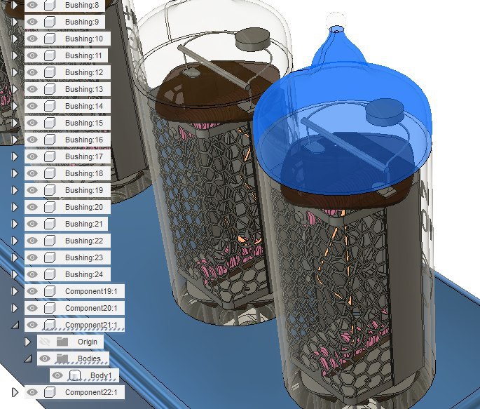Select the Bushing:13 label
Image resolution: width=480 pixels, height=409 pixels.
pos(84,89)
